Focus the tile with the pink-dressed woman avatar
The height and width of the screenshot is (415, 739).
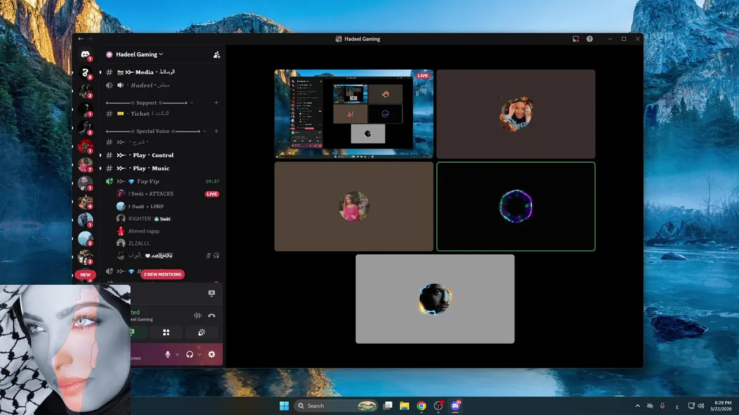354,206
